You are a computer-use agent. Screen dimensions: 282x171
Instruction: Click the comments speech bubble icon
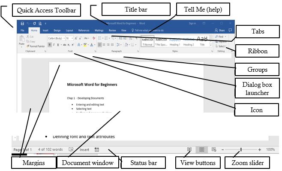230,30
